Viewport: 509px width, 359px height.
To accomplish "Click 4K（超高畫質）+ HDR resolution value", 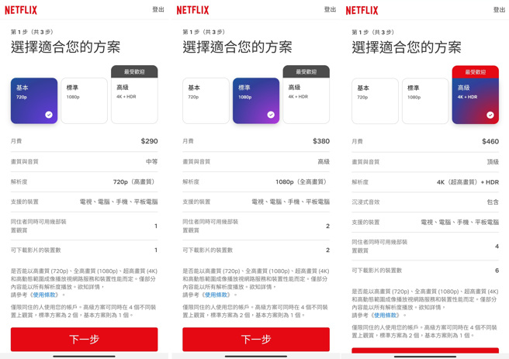I will coord(468,182).
